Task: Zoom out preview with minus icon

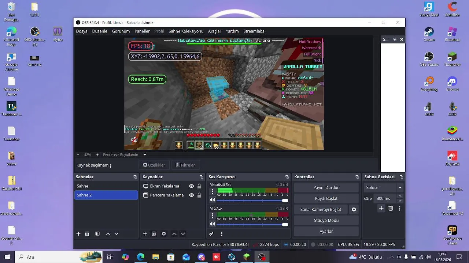Action: pos(78,155)
